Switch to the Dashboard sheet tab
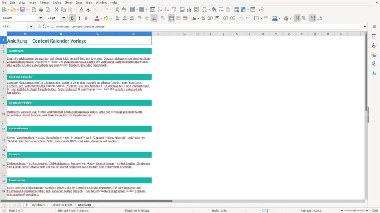The width and height of the screenshot is (380, 213). point(38,205)
